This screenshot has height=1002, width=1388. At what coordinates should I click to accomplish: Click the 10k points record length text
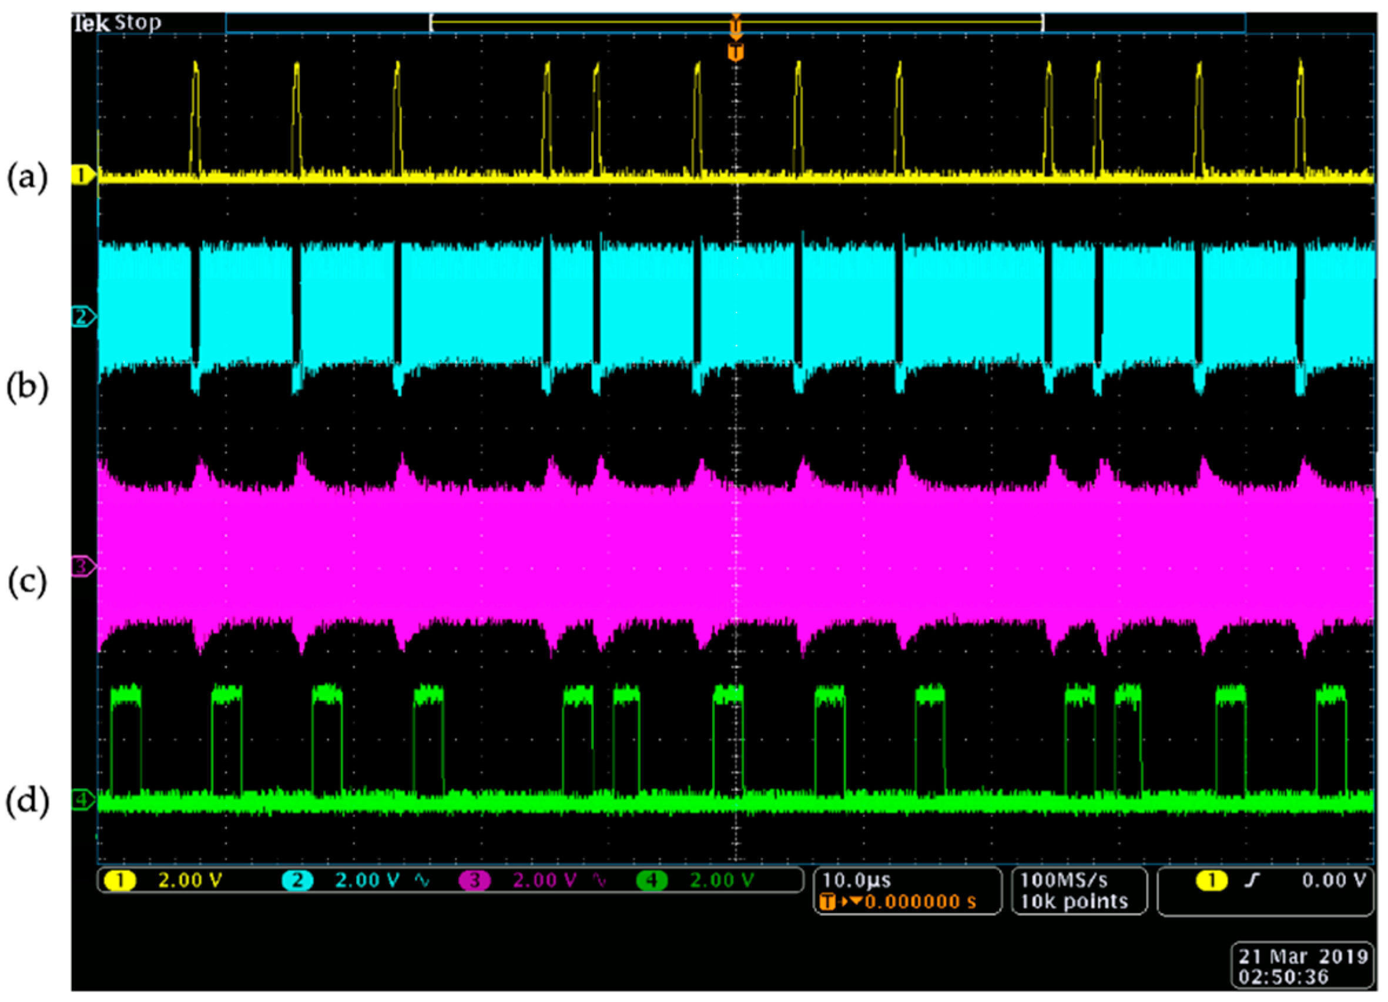[1074, 901]
